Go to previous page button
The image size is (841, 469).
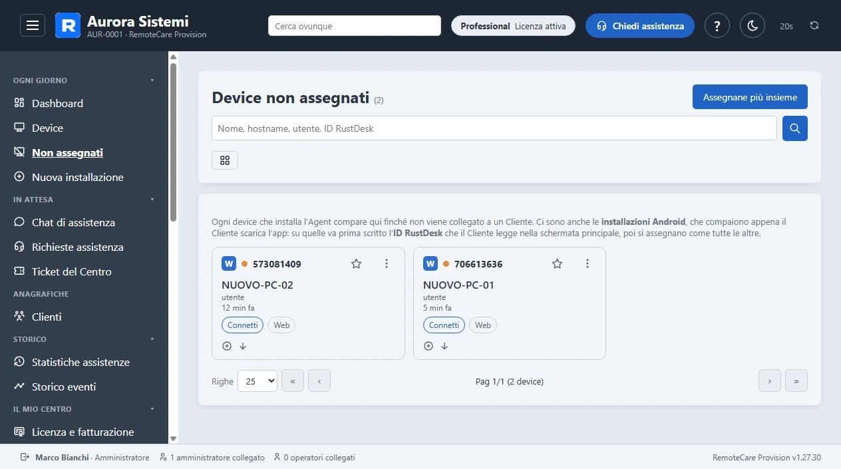click(x=319, y=381)
